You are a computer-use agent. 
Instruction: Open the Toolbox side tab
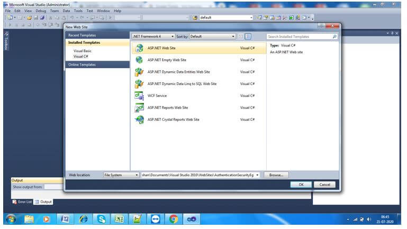pyautogui.click(x=6, y=41)
